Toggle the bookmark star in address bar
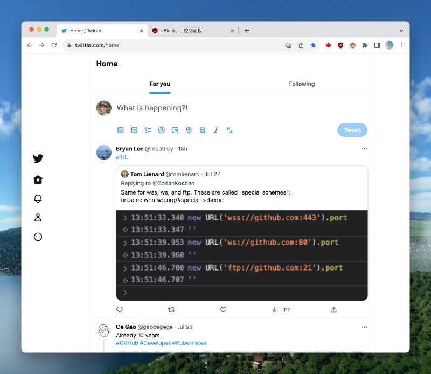The image size is (431, 374). coord(313,45)
